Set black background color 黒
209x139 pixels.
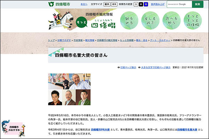141,4
